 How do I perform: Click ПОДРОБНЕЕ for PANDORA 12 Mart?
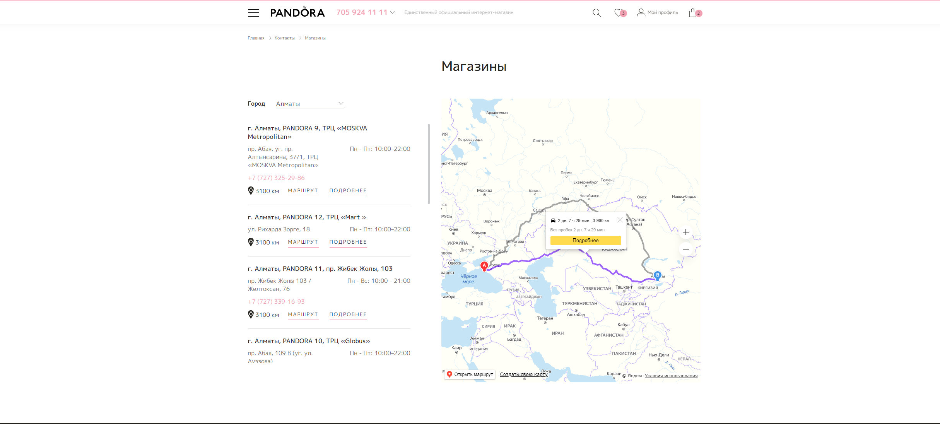[348, 242]
